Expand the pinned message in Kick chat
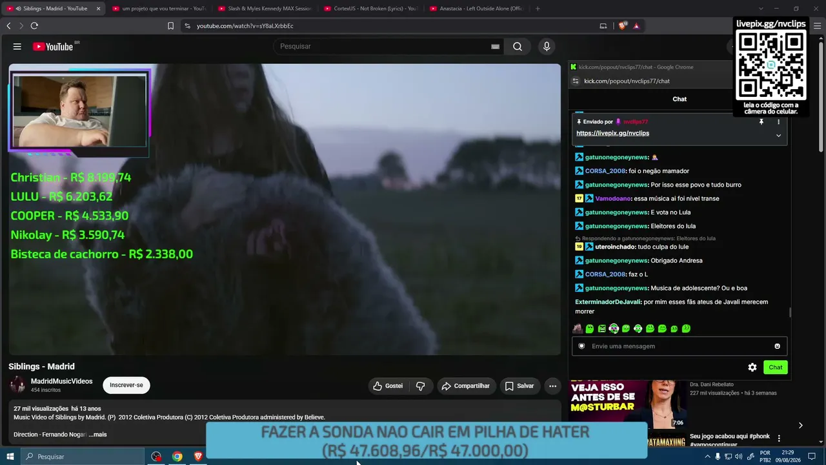 [x=778, y=136]
